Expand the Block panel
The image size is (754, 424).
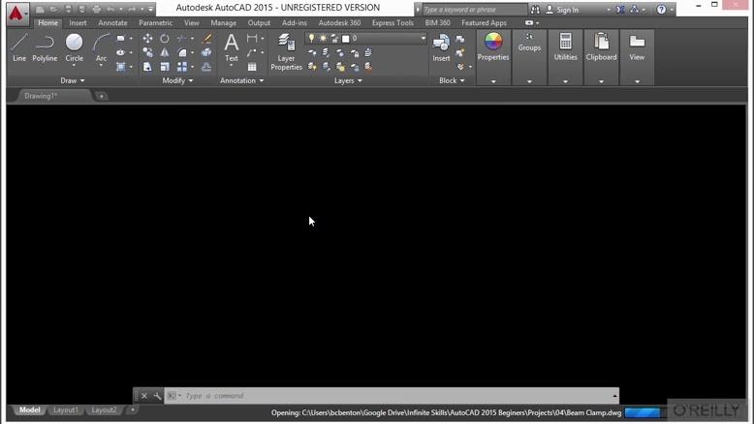pos(452,80)
